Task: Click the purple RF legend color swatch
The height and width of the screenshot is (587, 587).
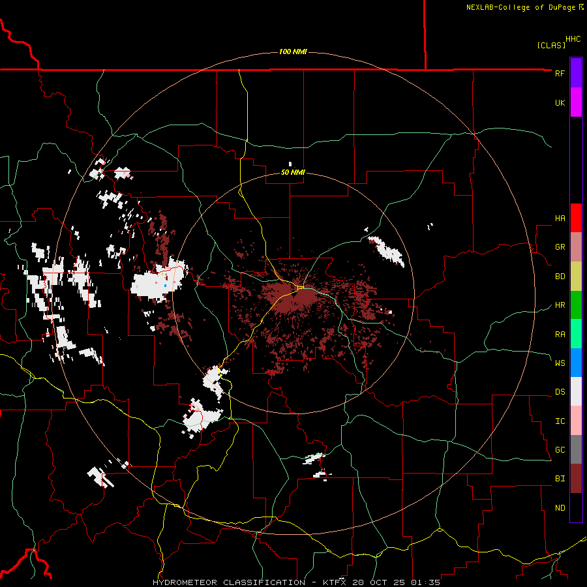Action: (x=576, y=73)
